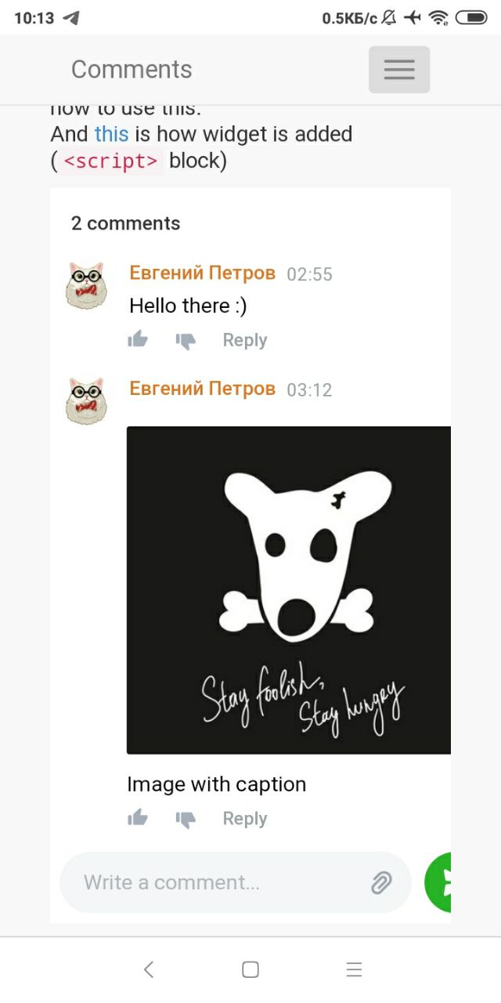Open author name on 02:55 comment
This screenshot has height=1003, width=501.
[202, 273]
